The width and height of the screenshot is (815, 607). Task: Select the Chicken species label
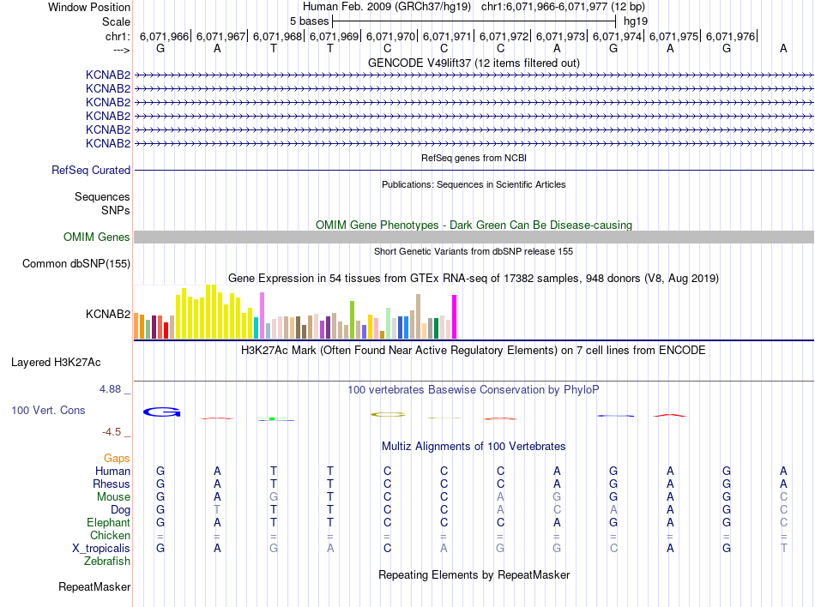(110, 535)
